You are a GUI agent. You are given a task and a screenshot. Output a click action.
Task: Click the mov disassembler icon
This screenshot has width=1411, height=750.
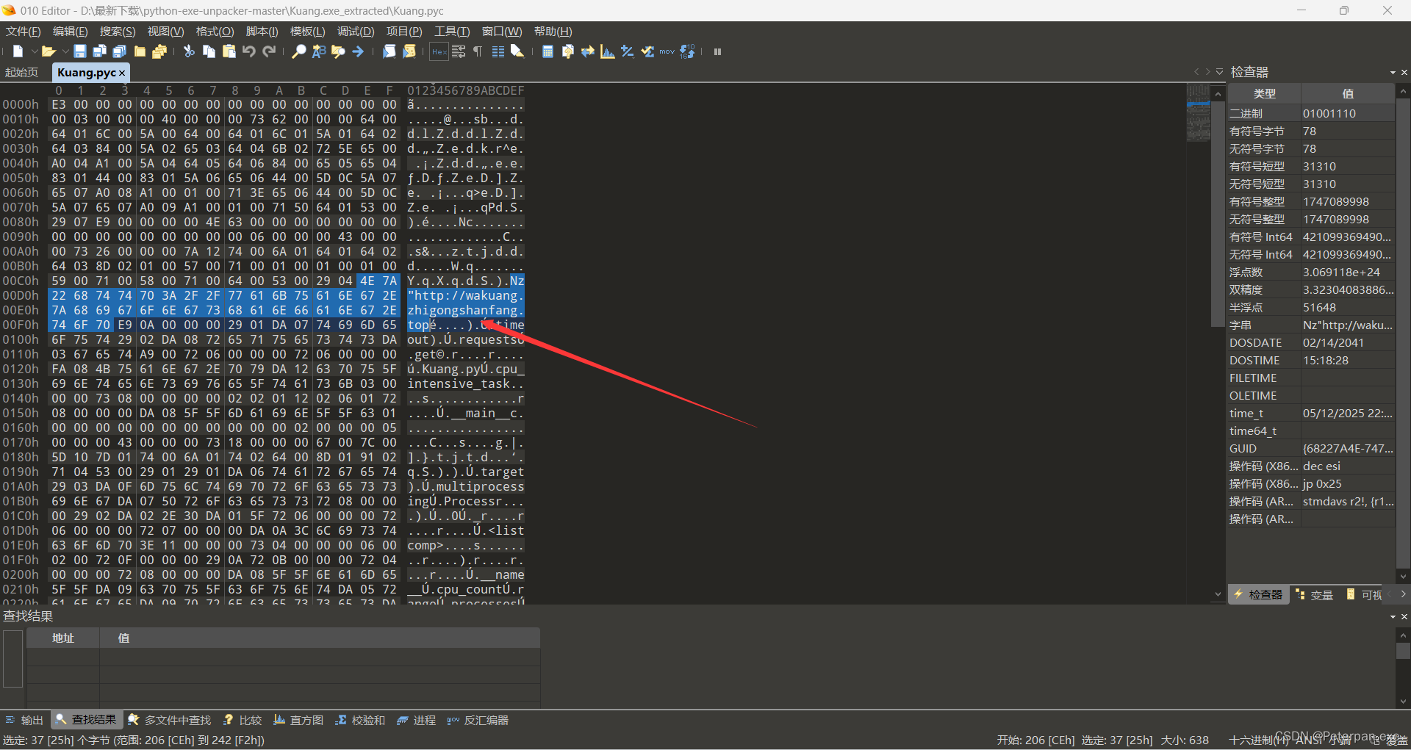667,51
